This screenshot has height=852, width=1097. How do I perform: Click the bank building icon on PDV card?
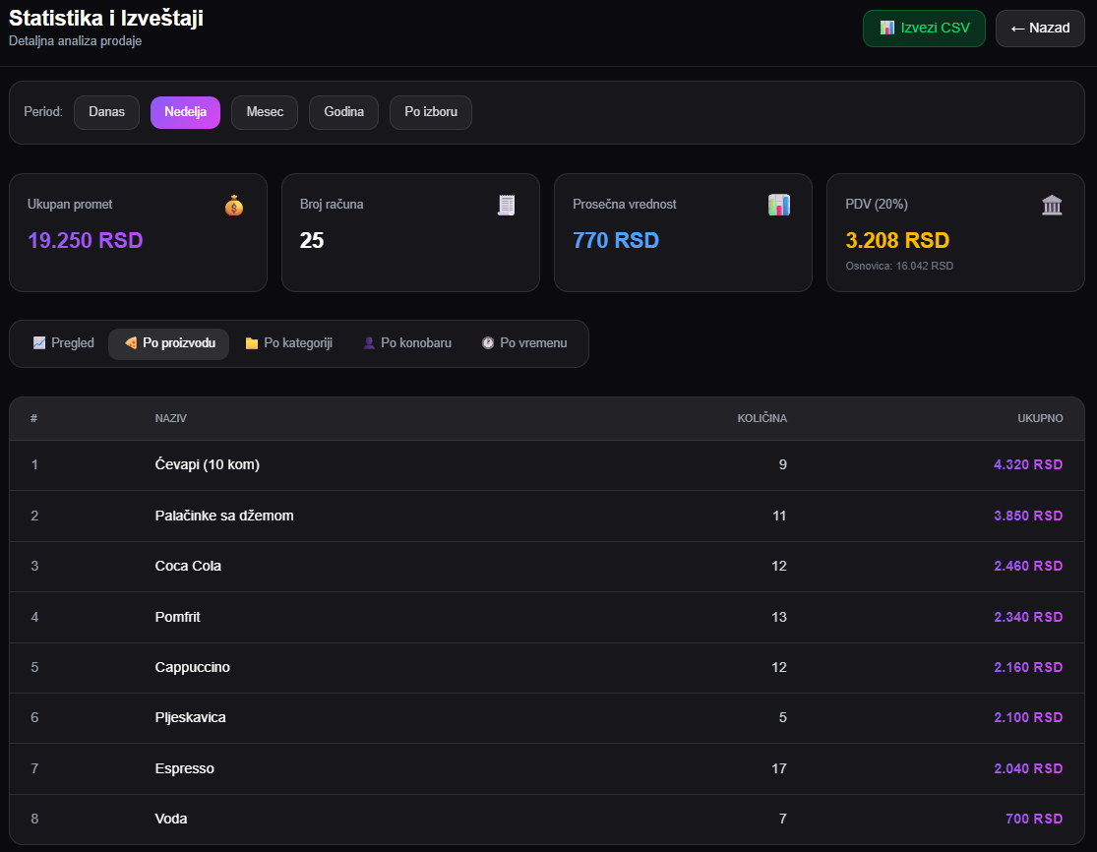click(1052, 205)
